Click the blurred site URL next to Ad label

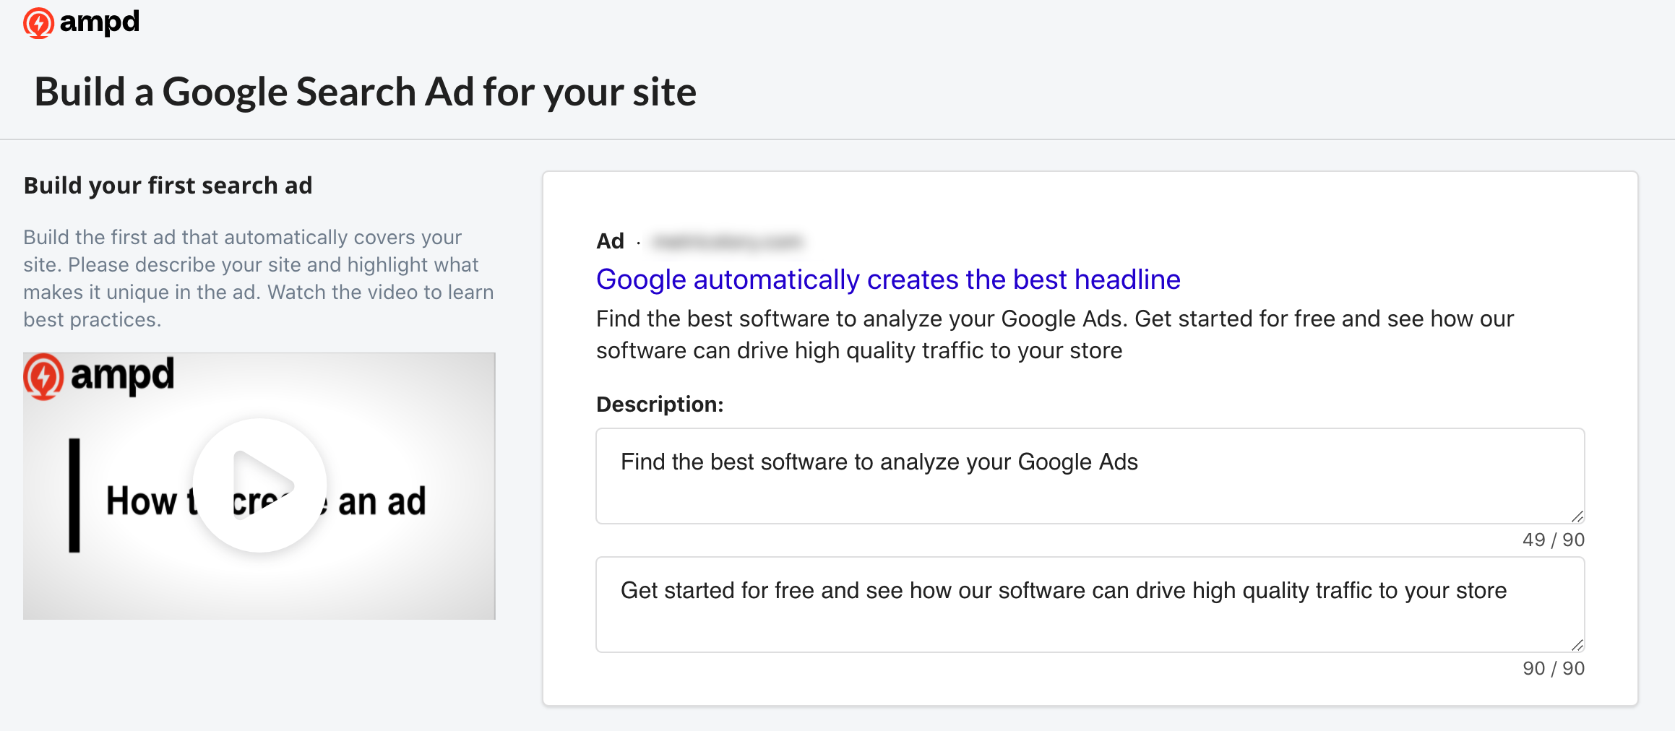(727, 241)
